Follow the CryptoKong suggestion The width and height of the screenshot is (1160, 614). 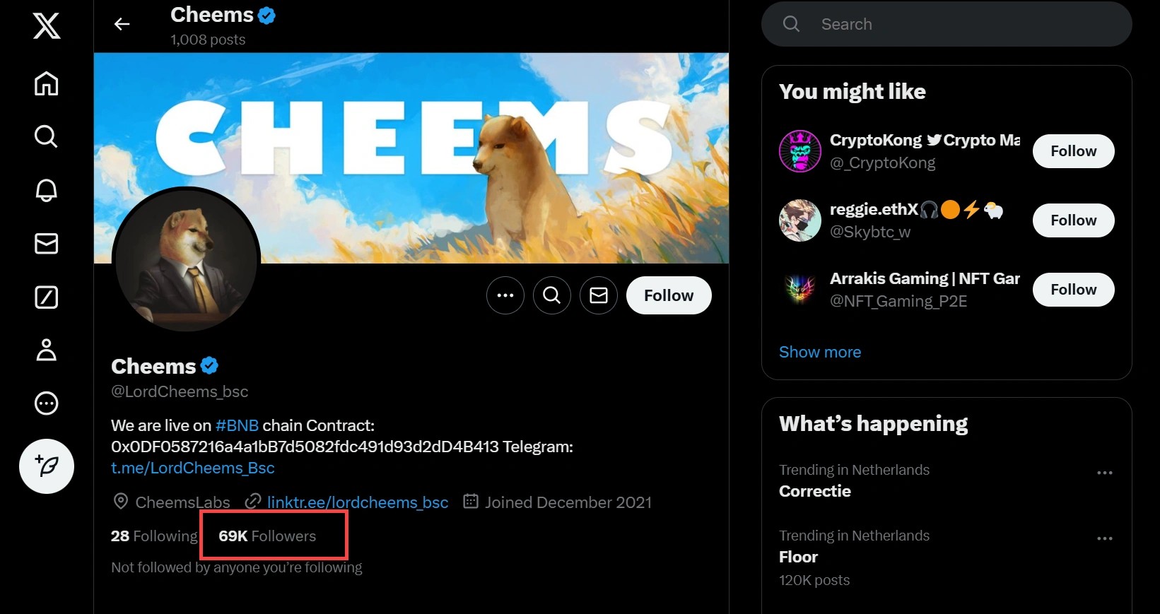(1073, 151)
